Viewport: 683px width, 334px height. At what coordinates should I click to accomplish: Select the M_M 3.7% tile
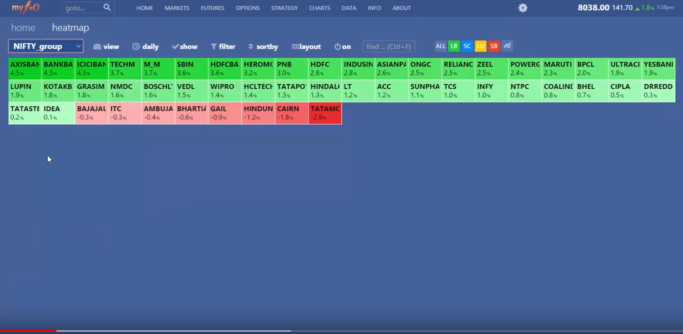point(158,69)
